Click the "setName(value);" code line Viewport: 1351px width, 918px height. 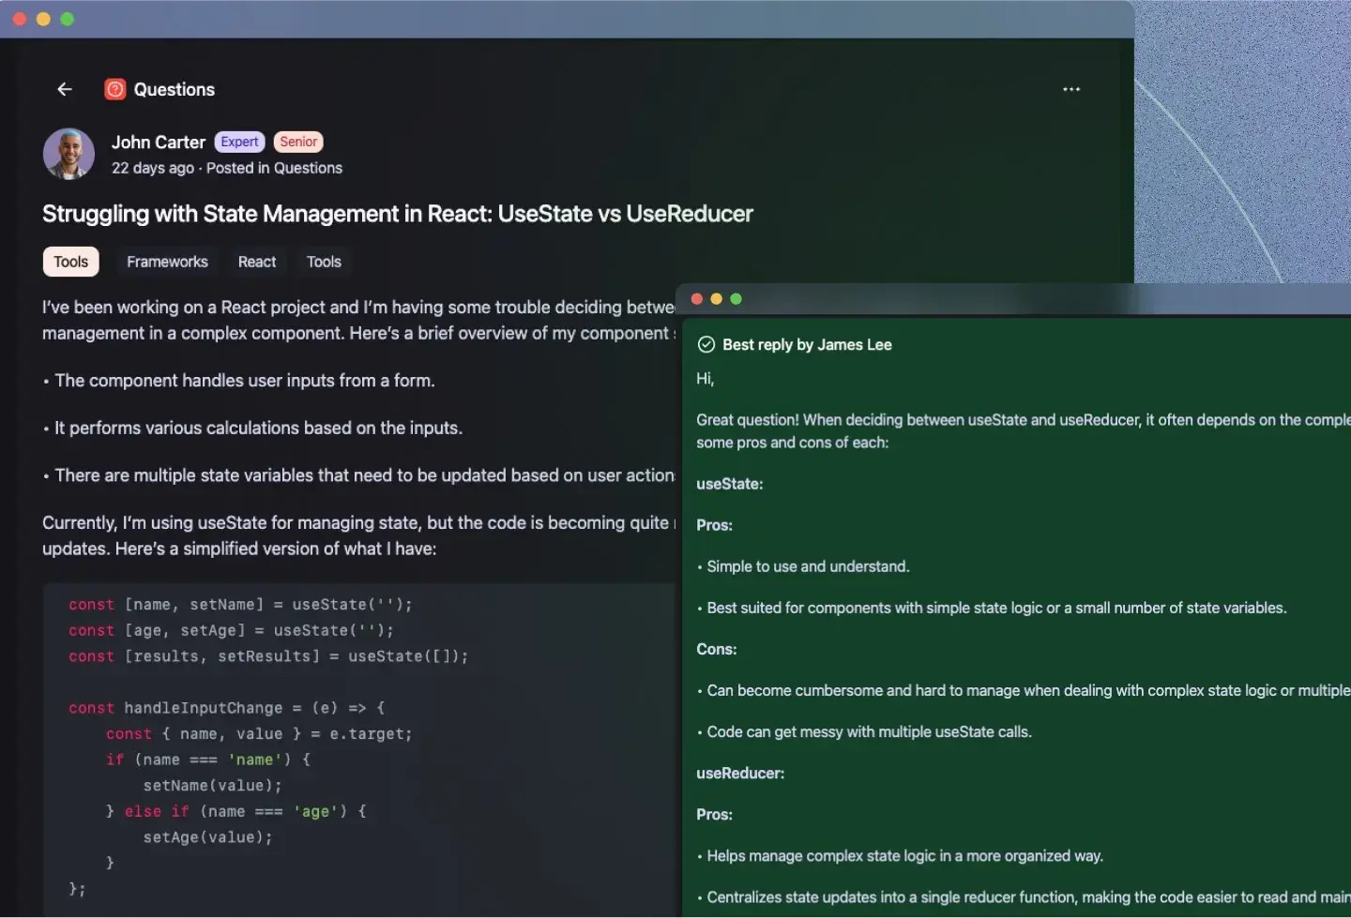212,786
